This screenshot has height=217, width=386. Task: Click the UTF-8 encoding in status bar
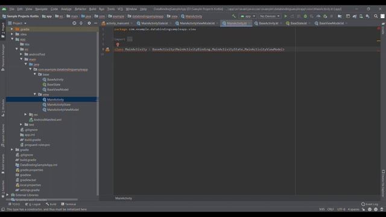click(341, 209)
